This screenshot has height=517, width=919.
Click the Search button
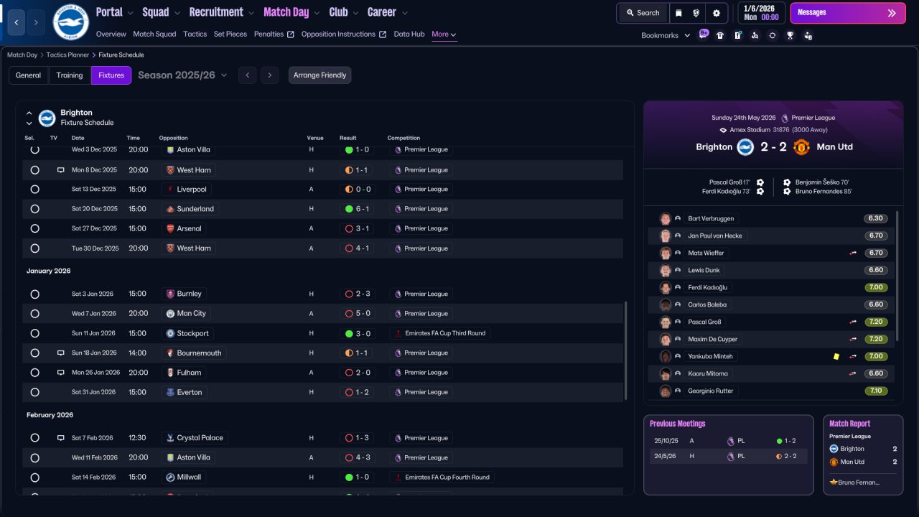[x=643, y=13]
